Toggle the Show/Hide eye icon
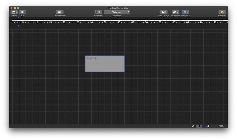237x140 pixels. [x=174, y=12]
